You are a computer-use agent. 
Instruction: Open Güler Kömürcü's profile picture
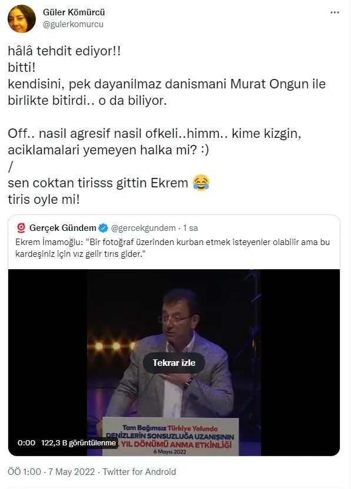[21, 18]
